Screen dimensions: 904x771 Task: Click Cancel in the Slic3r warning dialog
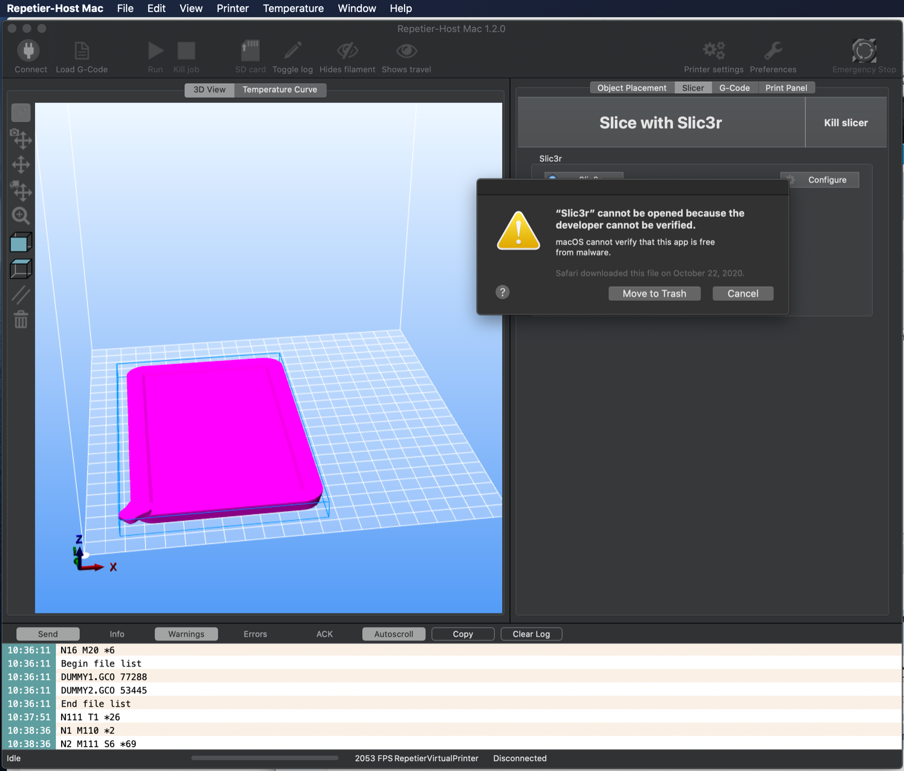tap(742, 293)
